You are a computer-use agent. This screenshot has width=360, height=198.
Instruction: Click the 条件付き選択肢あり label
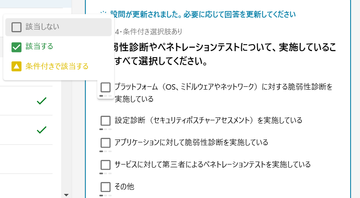[152, 32]
